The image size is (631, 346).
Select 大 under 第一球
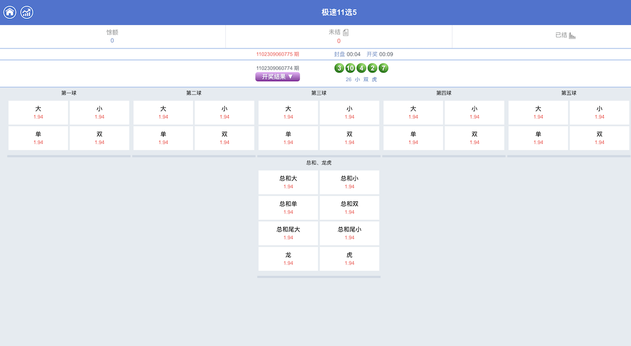[x=38, y=112]
